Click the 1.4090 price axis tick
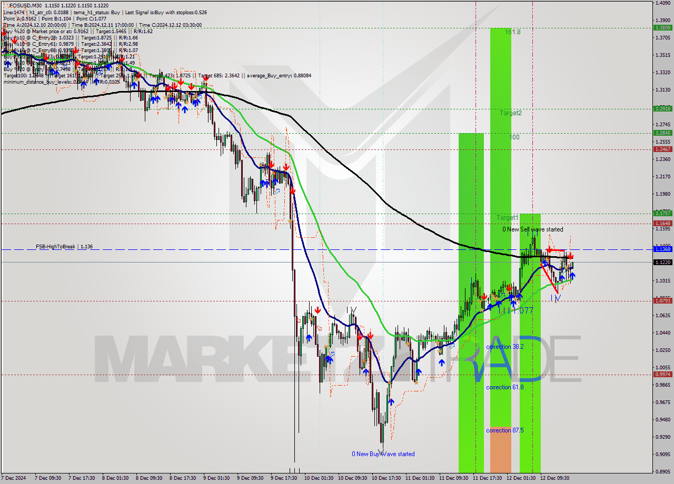 662,3
